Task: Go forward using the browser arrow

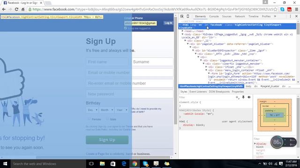Action: (10, 9)
